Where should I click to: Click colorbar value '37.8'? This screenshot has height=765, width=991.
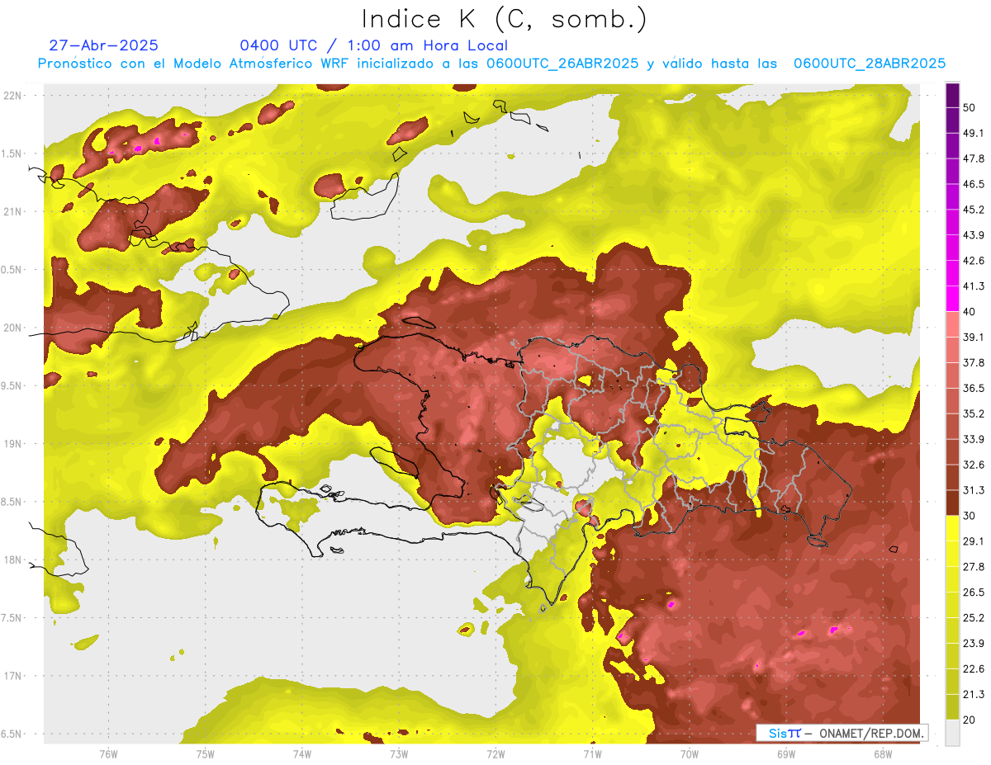click(973, 363)
